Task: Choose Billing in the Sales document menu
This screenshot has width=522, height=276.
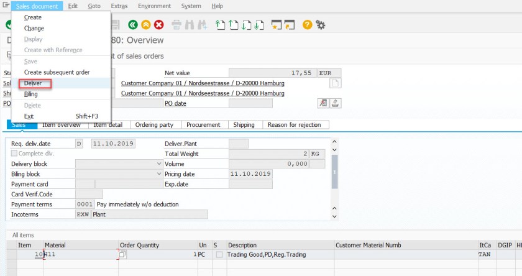Action: point(30,94)
